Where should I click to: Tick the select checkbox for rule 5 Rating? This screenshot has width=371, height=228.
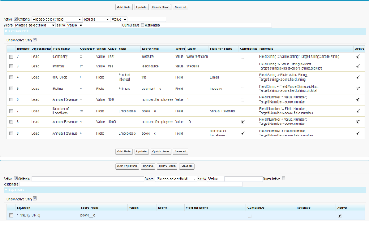[x=11, y=89]
